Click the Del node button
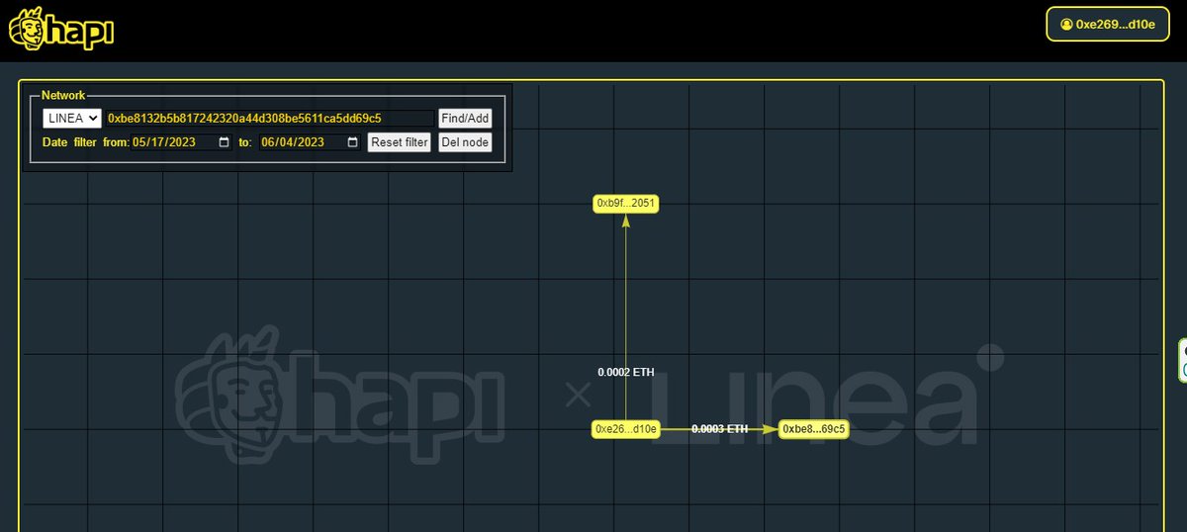This screenshot has height=532, width=1187. [465, 142]
